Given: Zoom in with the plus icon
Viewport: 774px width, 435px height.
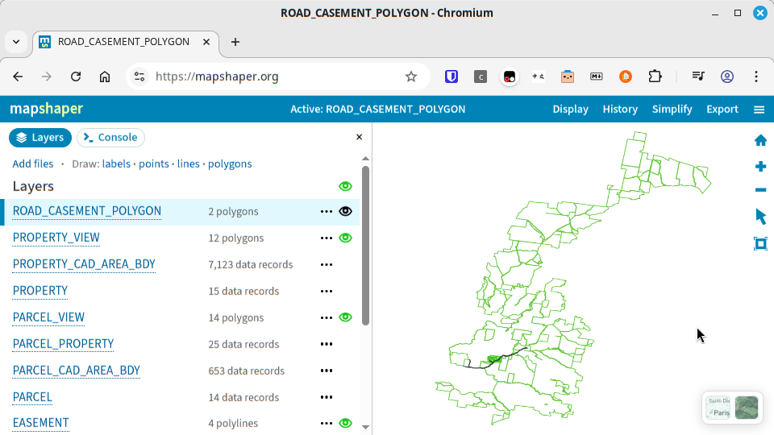Looking at the screenshot, I should coord(760,166).
